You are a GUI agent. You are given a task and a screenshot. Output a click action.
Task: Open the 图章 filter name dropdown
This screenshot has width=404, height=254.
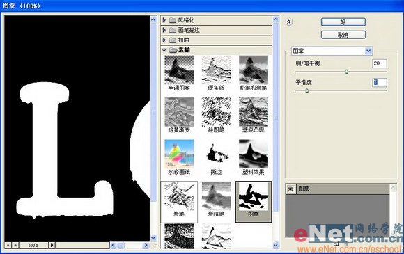pos(368,51)
